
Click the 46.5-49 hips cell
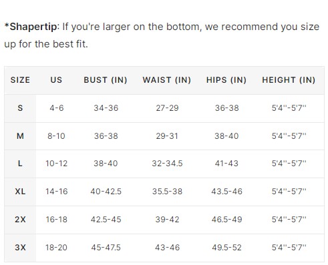[226, 220]
